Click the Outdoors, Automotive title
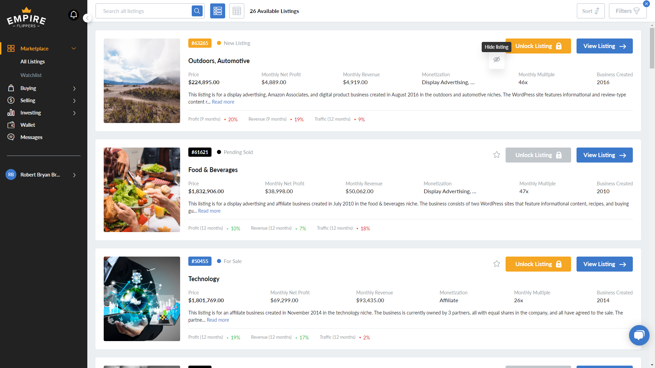Screen dimensions: 655x368 [x=219, y=61]
